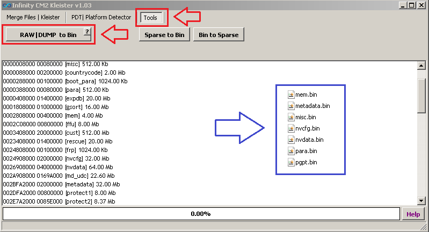Click the 0.00% progress bar

click(200, 214)
